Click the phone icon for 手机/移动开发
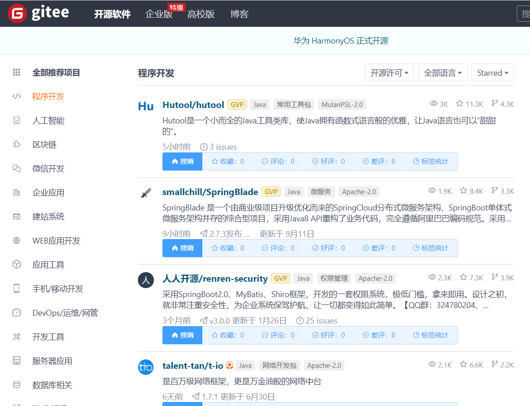The width and height of the screenshot is (530, 406). [x=16, y=289]
